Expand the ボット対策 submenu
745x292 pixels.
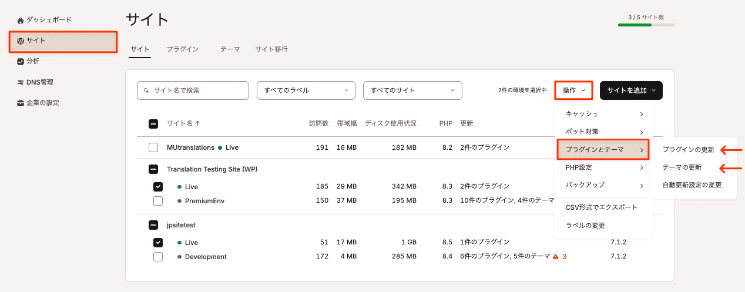click(604, 132)
